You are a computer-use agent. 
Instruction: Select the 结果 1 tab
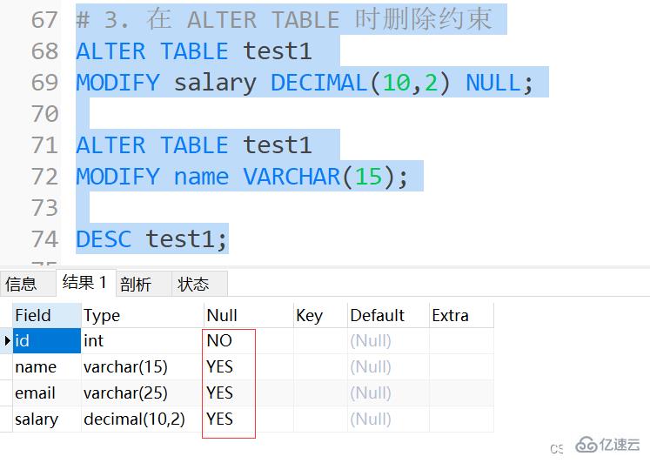point(85,283)
